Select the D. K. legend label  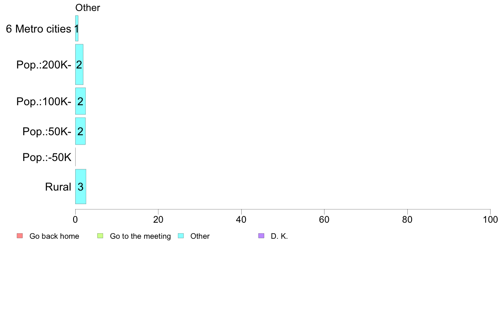click(279, 236)
